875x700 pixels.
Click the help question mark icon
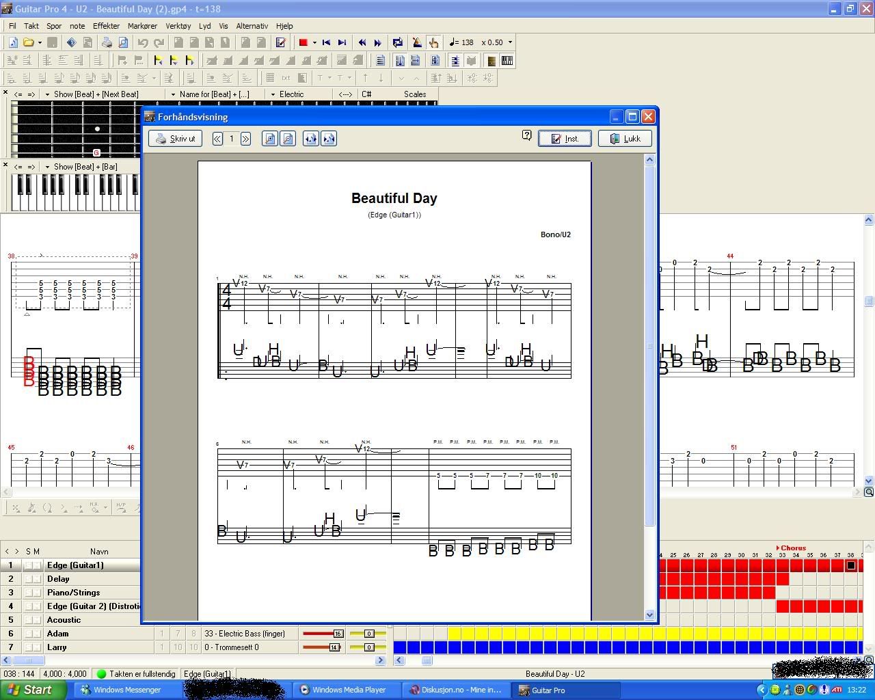tap(526, 135)
